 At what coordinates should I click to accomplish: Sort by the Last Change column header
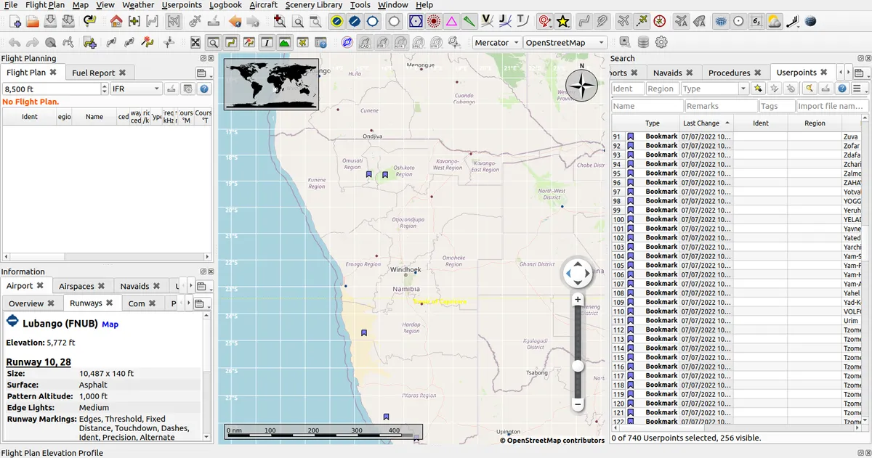701,123
